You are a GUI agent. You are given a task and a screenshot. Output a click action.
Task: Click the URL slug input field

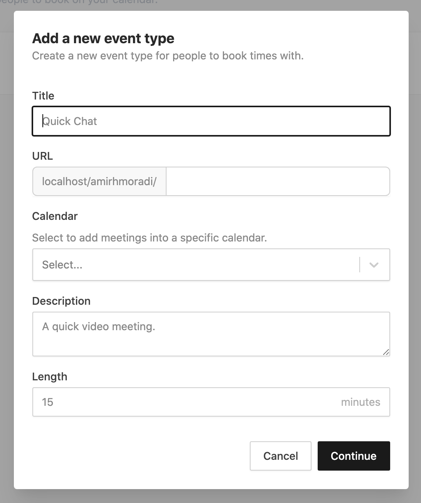[x=278, y=181]
